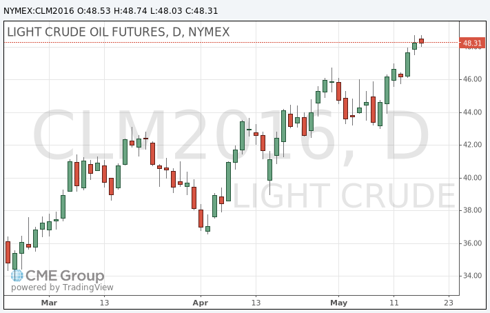Image resolution: width=490 pixels, height=313 pixels.
Task: Click the 23 date label on the time axis
Action: coord(449,303)
